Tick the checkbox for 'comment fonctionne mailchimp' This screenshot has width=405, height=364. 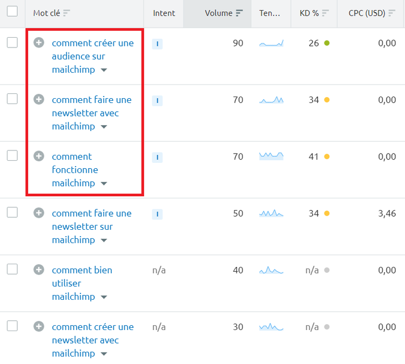coord(12,155)
